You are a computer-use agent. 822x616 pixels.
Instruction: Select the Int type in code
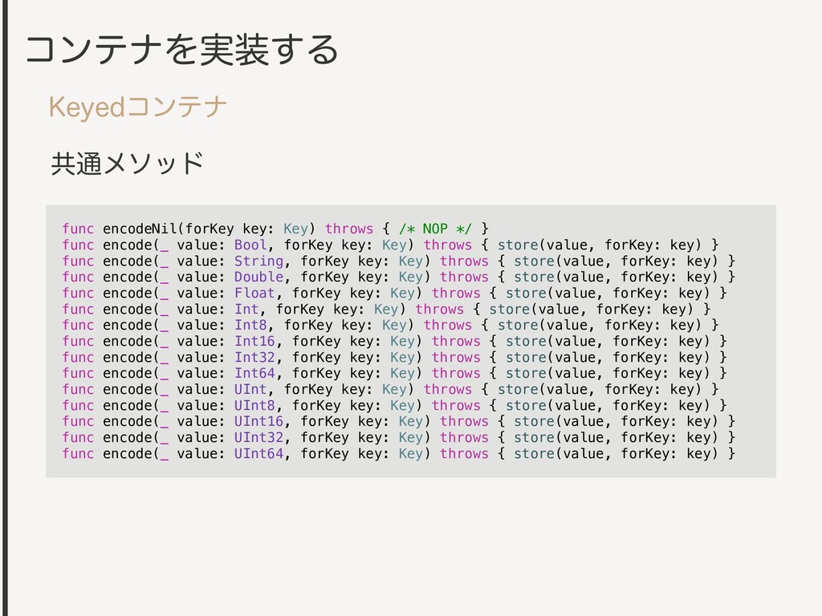coord(246,309)
